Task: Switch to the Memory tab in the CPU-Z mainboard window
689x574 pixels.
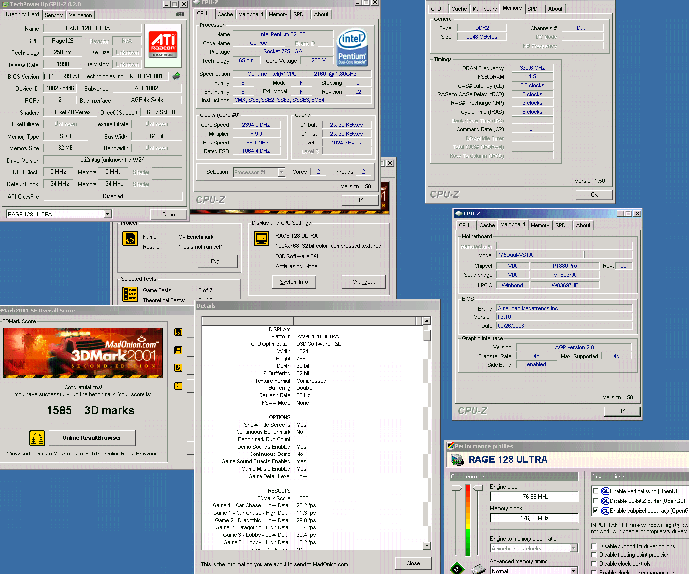Action: [540, 225]
